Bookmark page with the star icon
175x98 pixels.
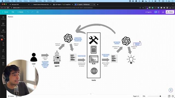tap(143, 8)
